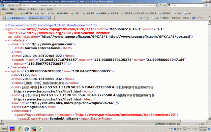Open the 我的最愛(A) menu
The image size is (211, 132).
(32, 10)
